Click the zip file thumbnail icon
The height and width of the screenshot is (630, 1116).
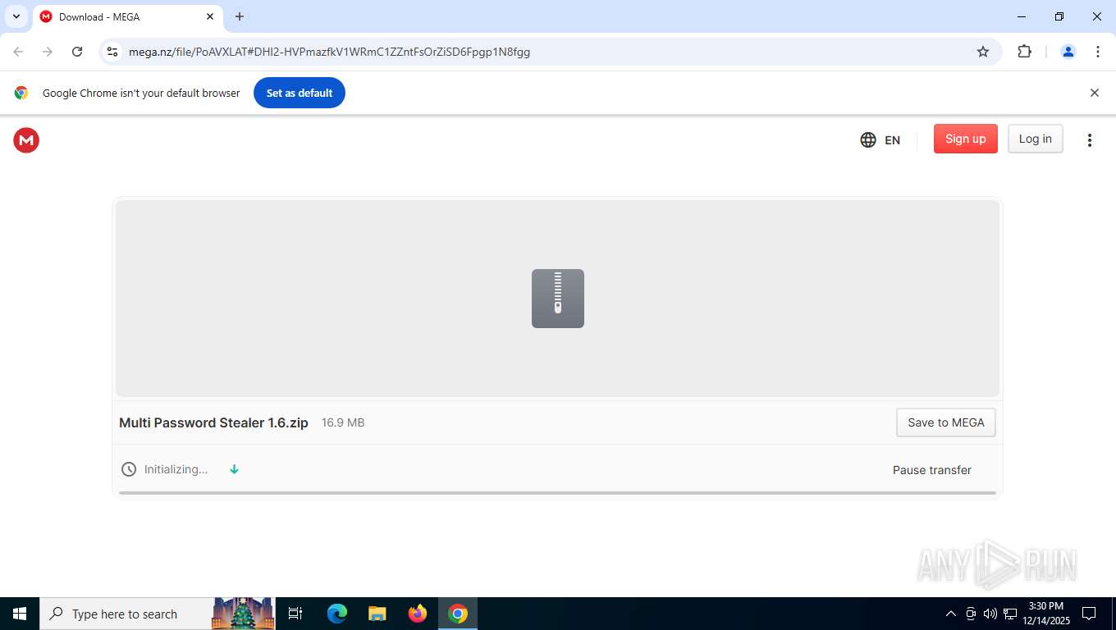[558, 299]
